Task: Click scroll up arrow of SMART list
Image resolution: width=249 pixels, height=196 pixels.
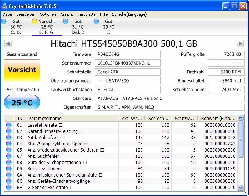Action: pyautogui.click(x=241, y=118)
